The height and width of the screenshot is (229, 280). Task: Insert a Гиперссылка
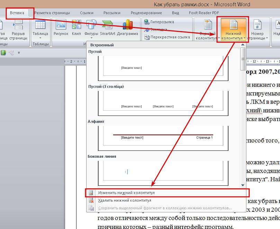click(159, 22)
